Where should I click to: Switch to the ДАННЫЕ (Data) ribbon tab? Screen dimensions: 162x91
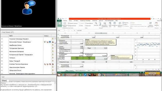101,21
